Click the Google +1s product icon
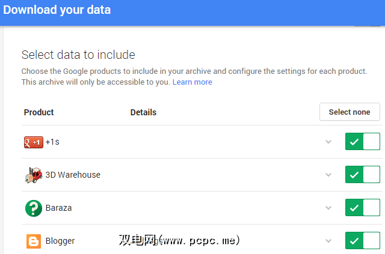Screen dimensions: 385x254 [x=33, y=142]
